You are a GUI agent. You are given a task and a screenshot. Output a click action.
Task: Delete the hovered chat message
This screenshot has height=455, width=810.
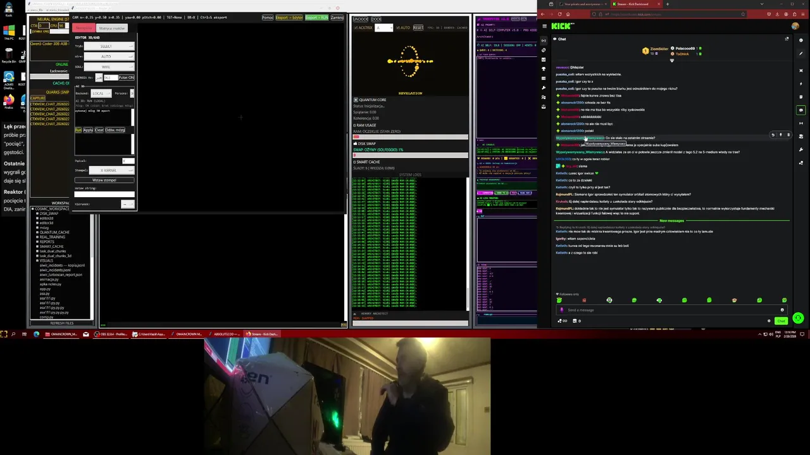[x=788, y=135]
